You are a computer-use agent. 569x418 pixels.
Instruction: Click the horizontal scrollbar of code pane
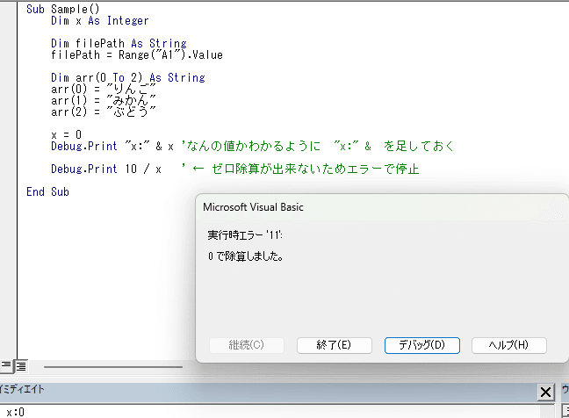[x=113, y=367]
